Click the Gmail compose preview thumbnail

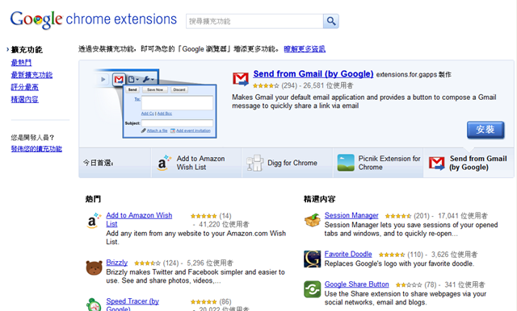click(155, 103)
